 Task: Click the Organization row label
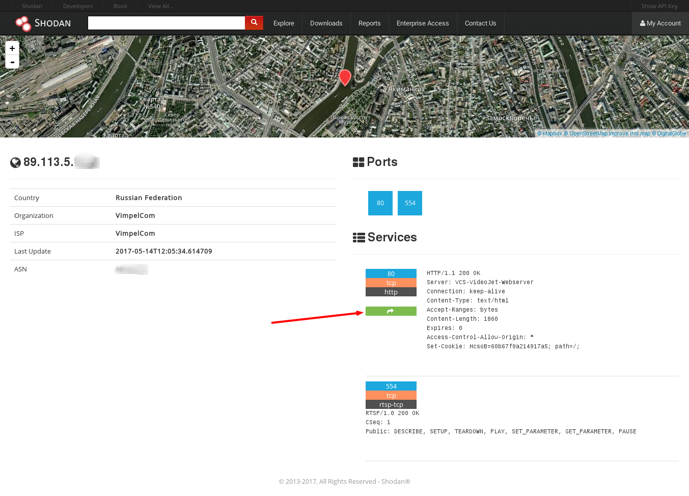[34, 215]
